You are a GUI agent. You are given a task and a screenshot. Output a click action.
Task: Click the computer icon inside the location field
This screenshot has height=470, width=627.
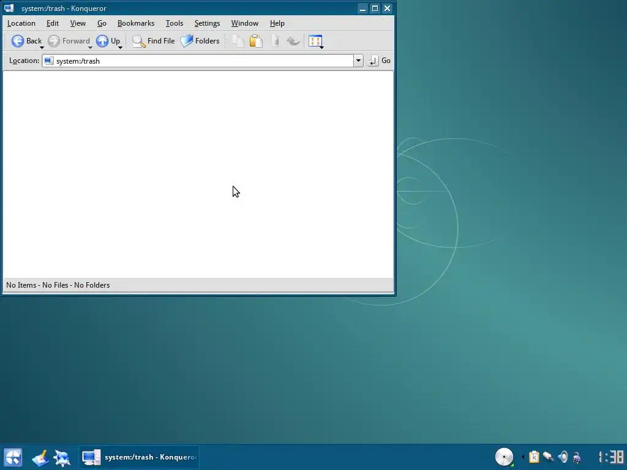coord(49,61)
